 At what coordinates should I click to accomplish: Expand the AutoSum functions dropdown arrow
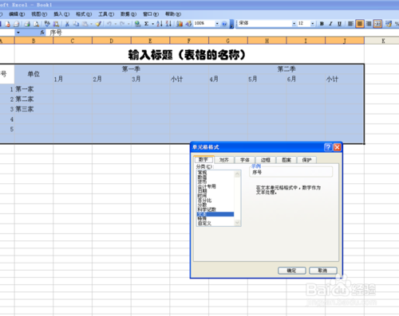click(x=152, y=24)
